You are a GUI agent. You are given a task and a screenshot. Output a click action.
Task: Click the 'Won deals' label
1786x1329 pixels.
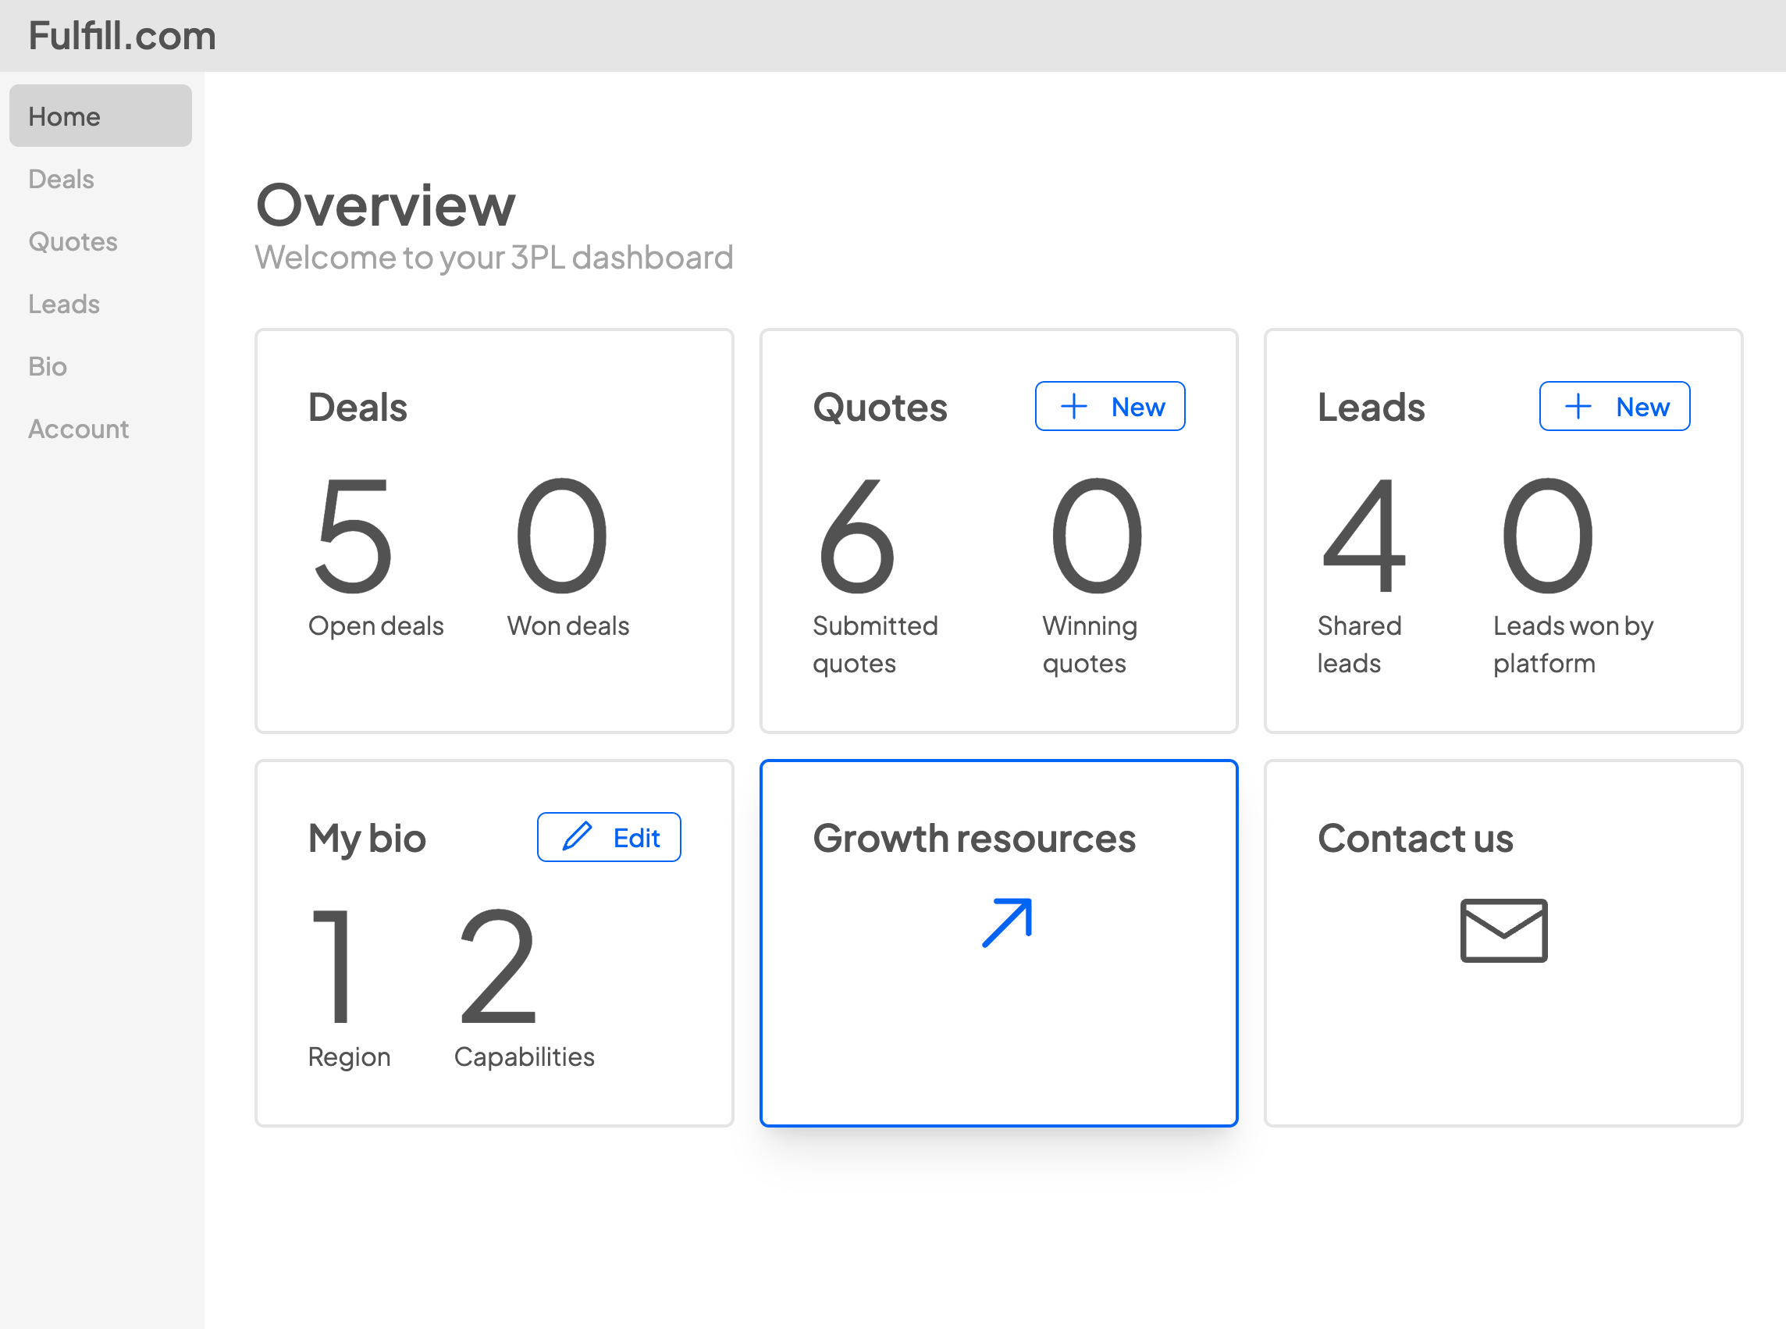point(568,626)
